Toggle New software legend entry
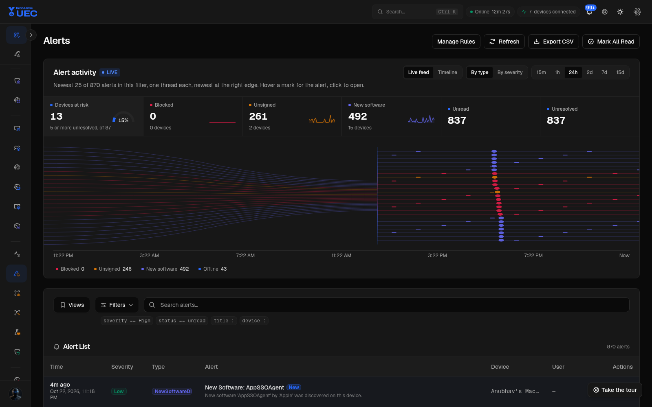This screenshot has width=652, height=407. point(165,269)
